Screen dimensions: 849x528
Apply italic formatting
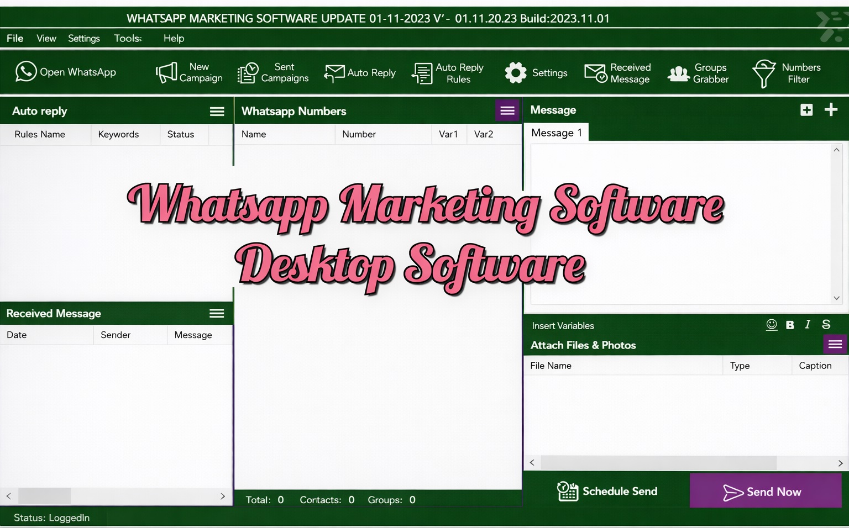(x=808, y=325)
